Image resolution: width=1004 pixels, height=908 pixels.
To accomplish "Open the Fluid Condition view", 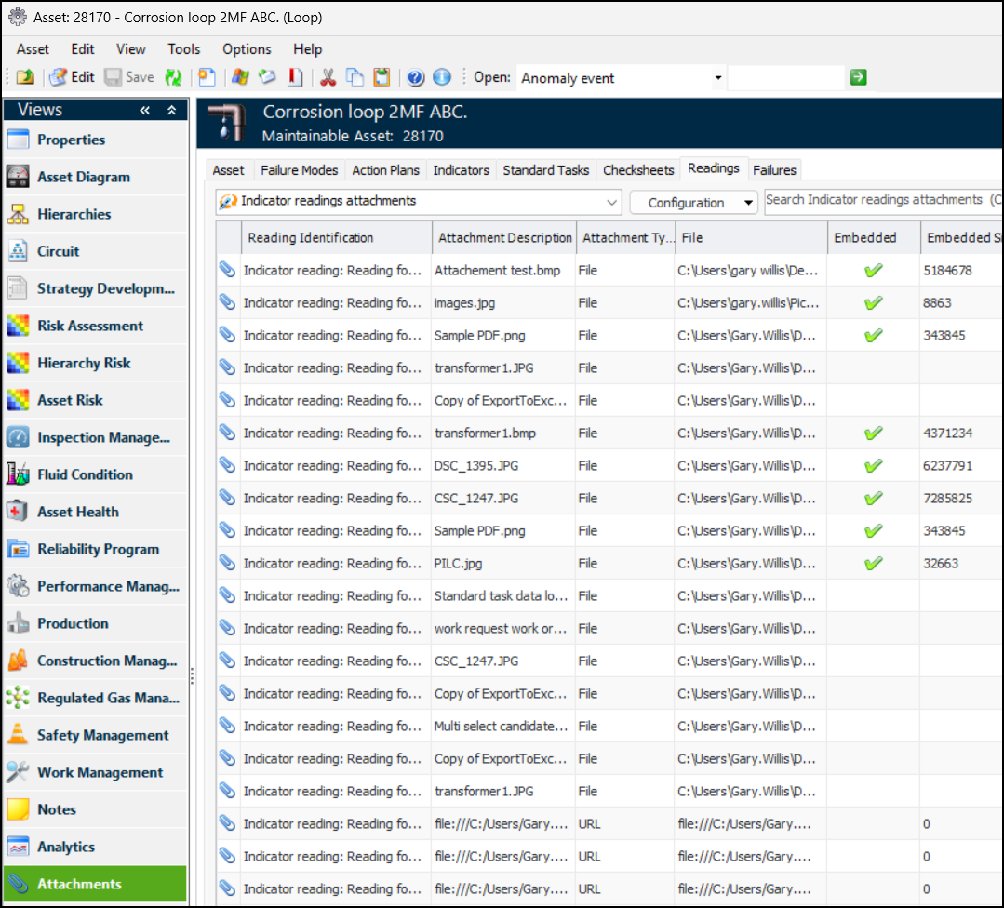I will point(85,474).
